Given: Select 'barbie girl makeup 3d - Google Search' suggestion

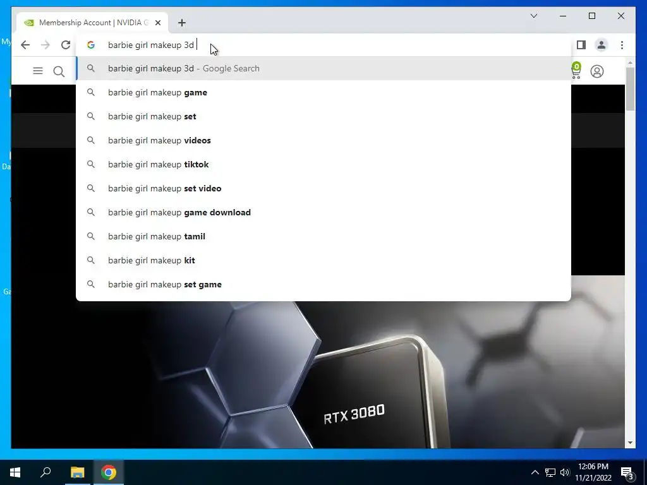Looking at the screenshot, I should pos(323,68).
